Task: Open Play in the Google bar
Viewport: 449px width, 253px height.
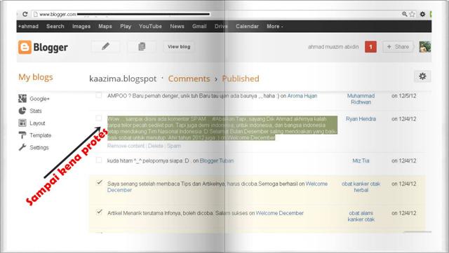Action: (126, 27)
